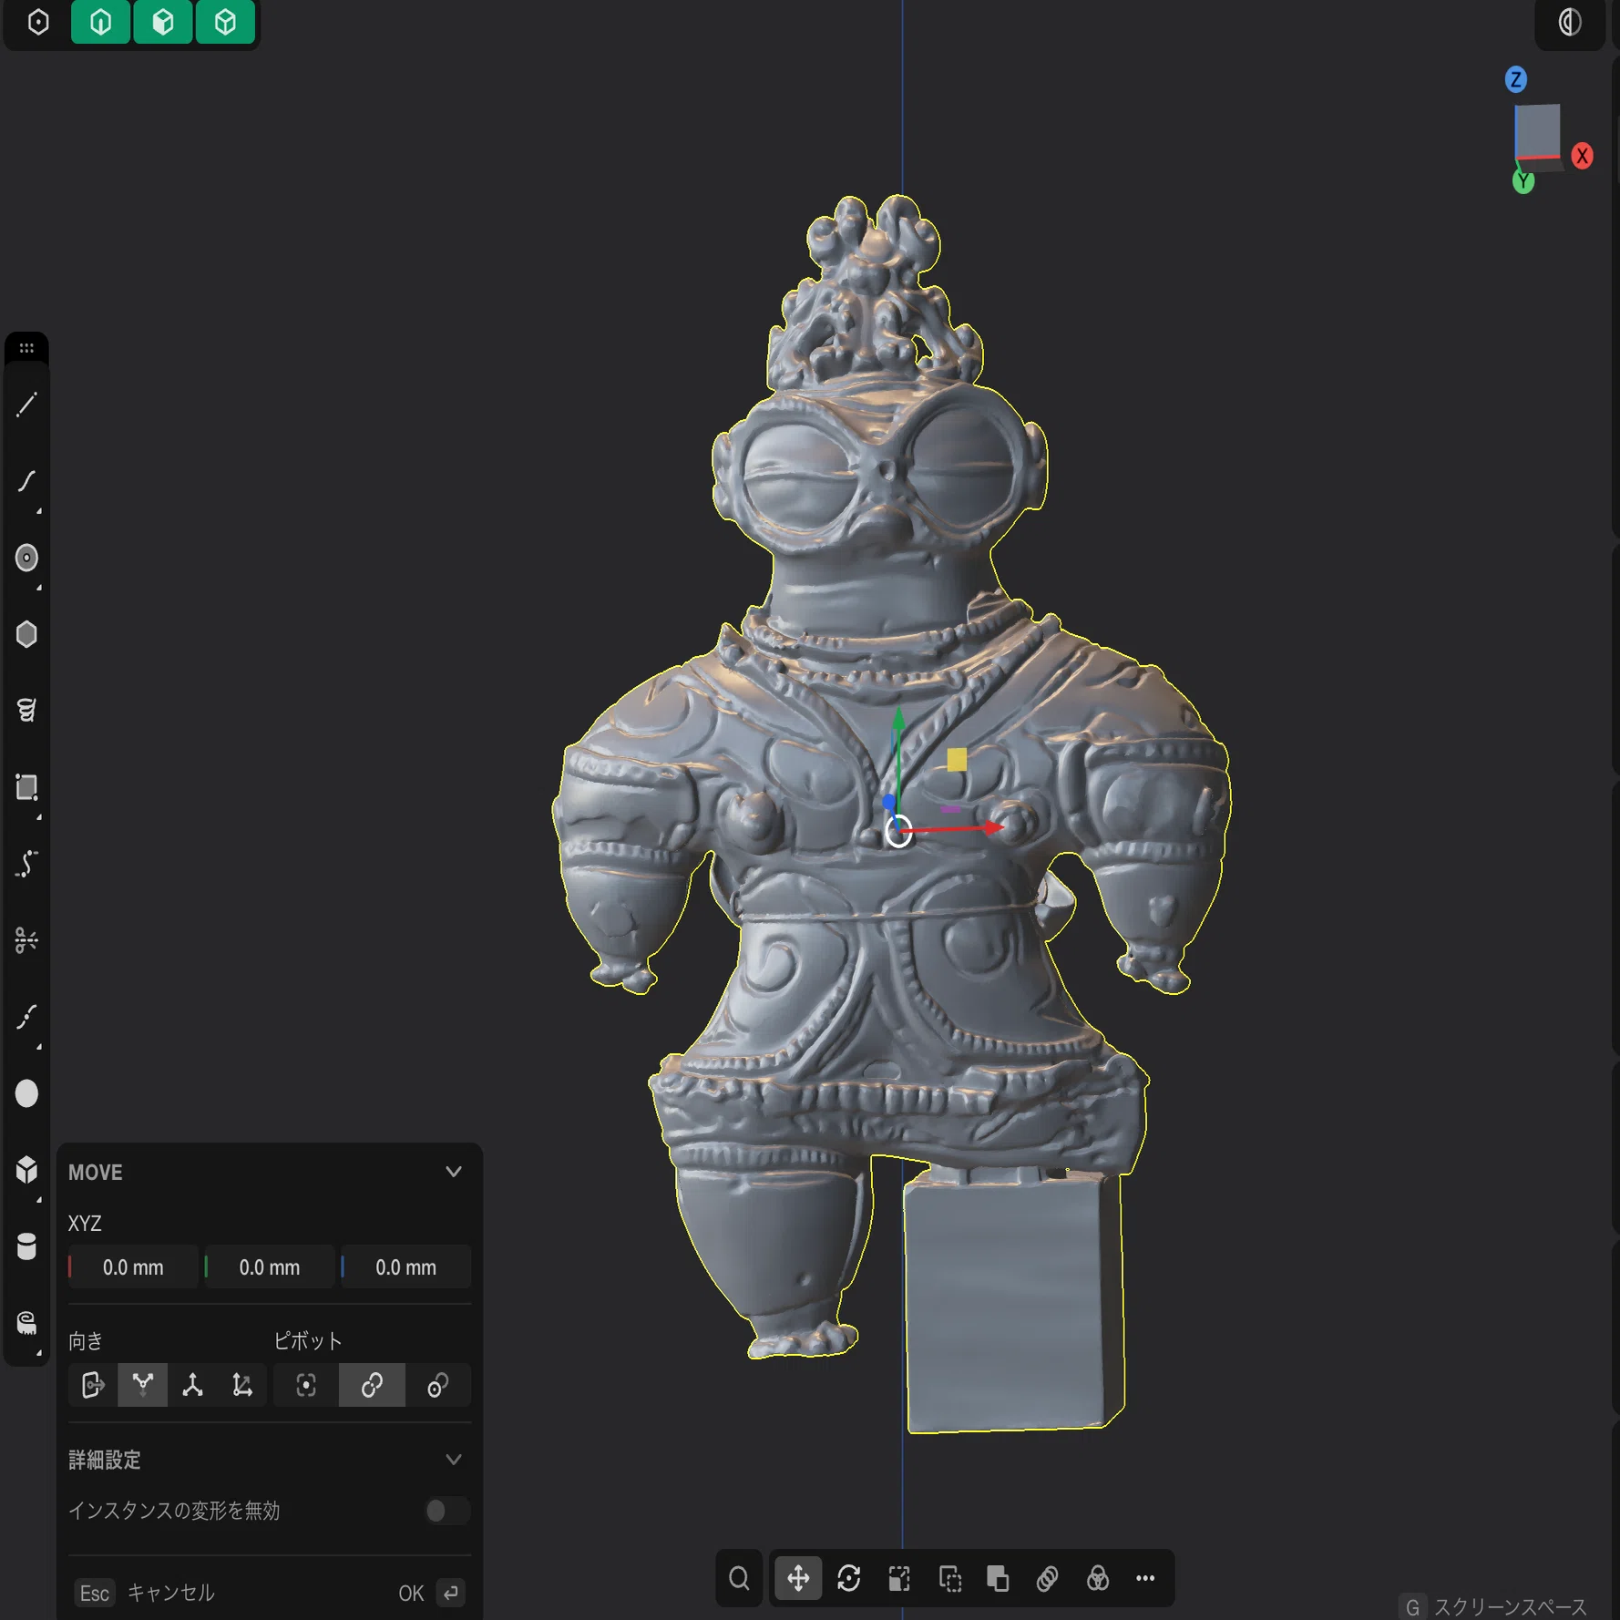Open the more options ellipsis menu
The width and height of the screenshot is (1620, 1620).
1145,1578
